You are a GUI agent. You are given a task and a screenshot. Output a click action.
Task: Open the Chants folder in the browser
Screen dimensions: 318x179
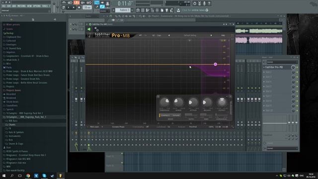(x=12, y=125)
